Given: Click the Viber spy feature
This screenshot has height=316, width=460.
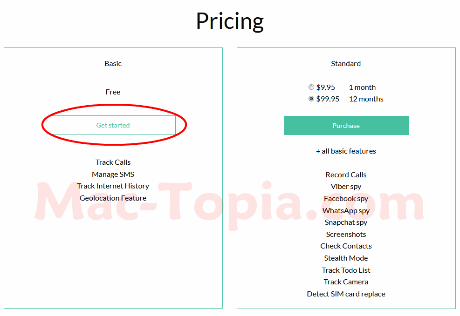Looking at the screenshot, I should click(346, 187).
